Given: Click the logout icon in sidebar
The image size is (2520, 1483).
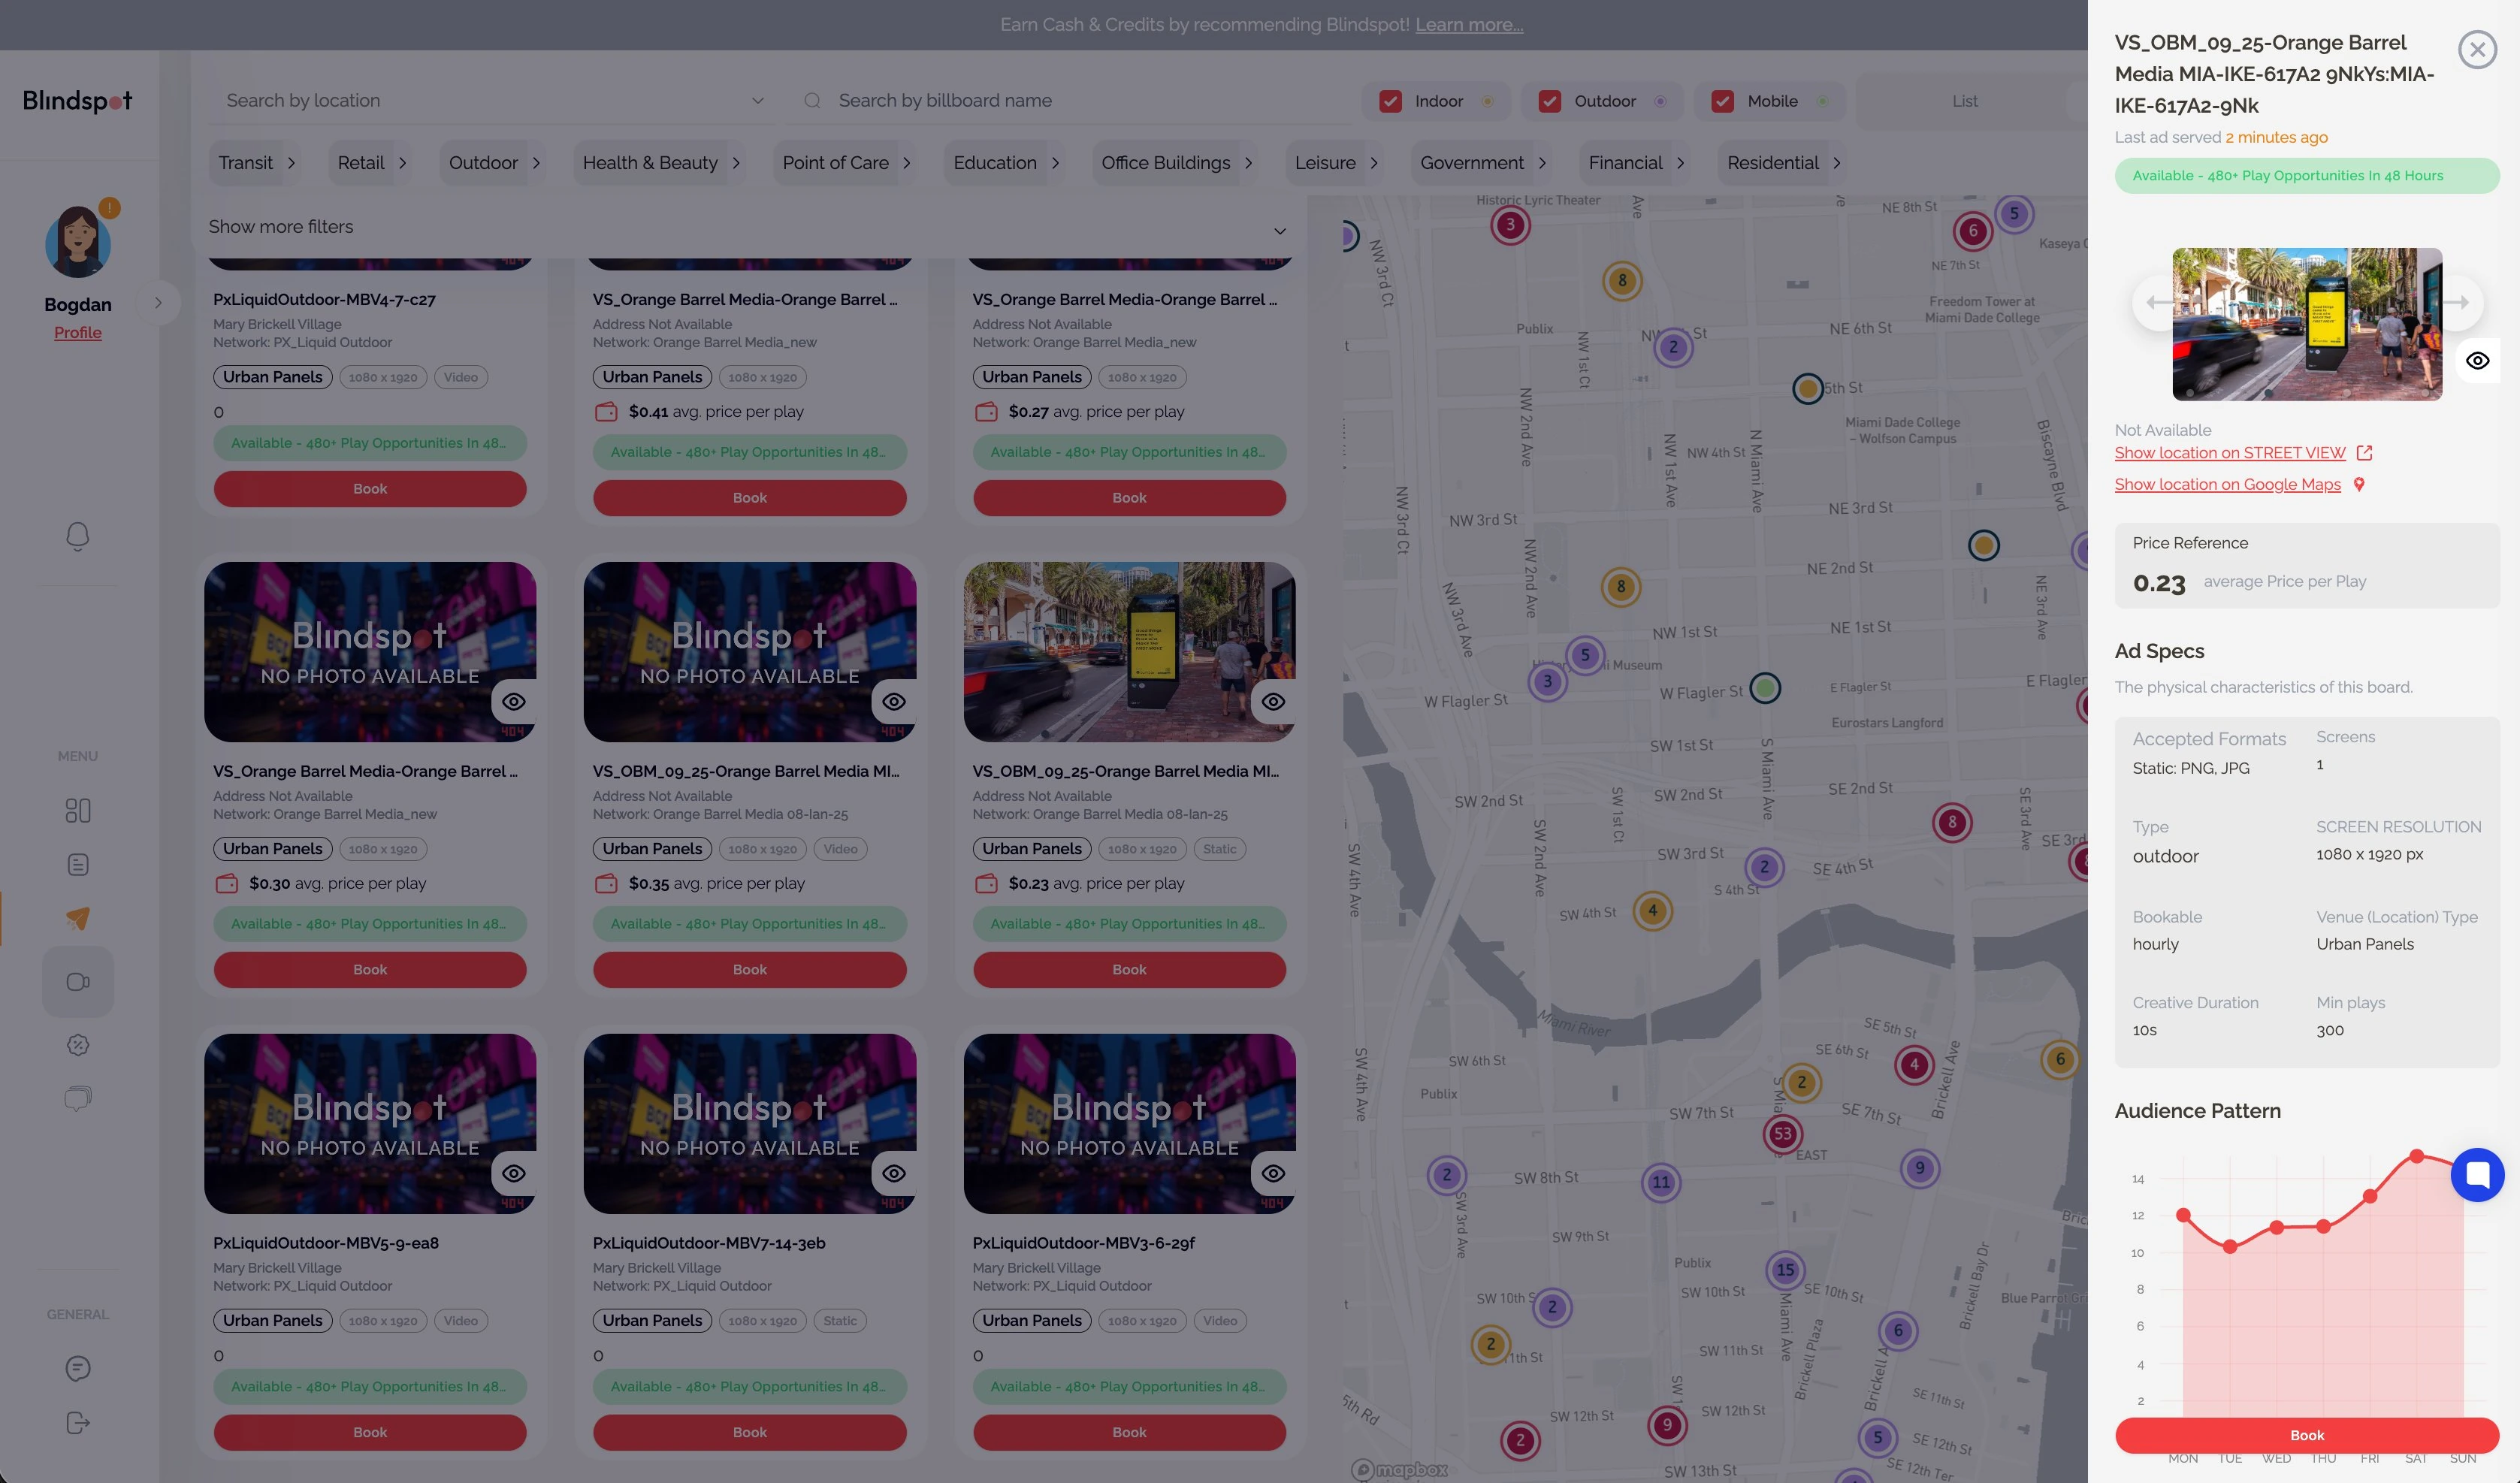Looking at the screenshot, I should pyautogui.click(x=77, y=1422).
